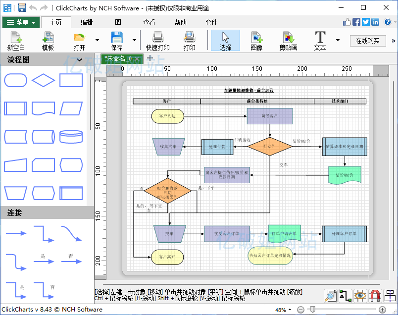
Task: Collapse the 流程图 shapes section
Action: pyautogui.click(x=79, y=59)
